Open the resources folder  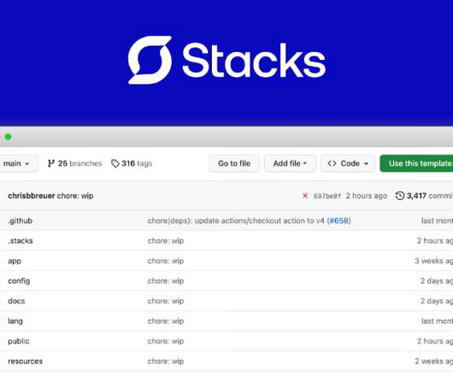coord(25,361)
